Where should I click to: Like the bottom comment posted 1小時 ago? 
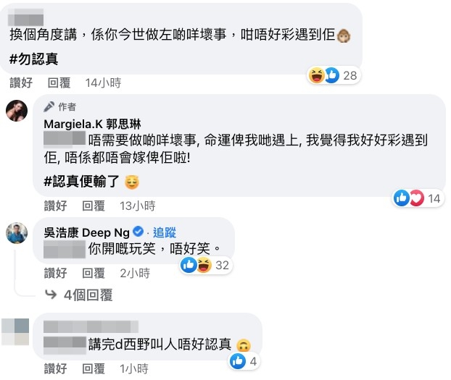tap(55, 368)
